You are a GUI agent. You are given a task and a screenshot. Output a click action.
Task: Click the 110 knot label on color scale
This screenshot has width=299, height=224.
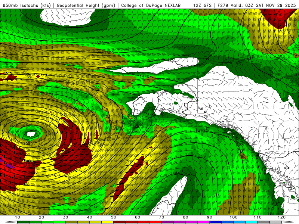coord(258,217)
